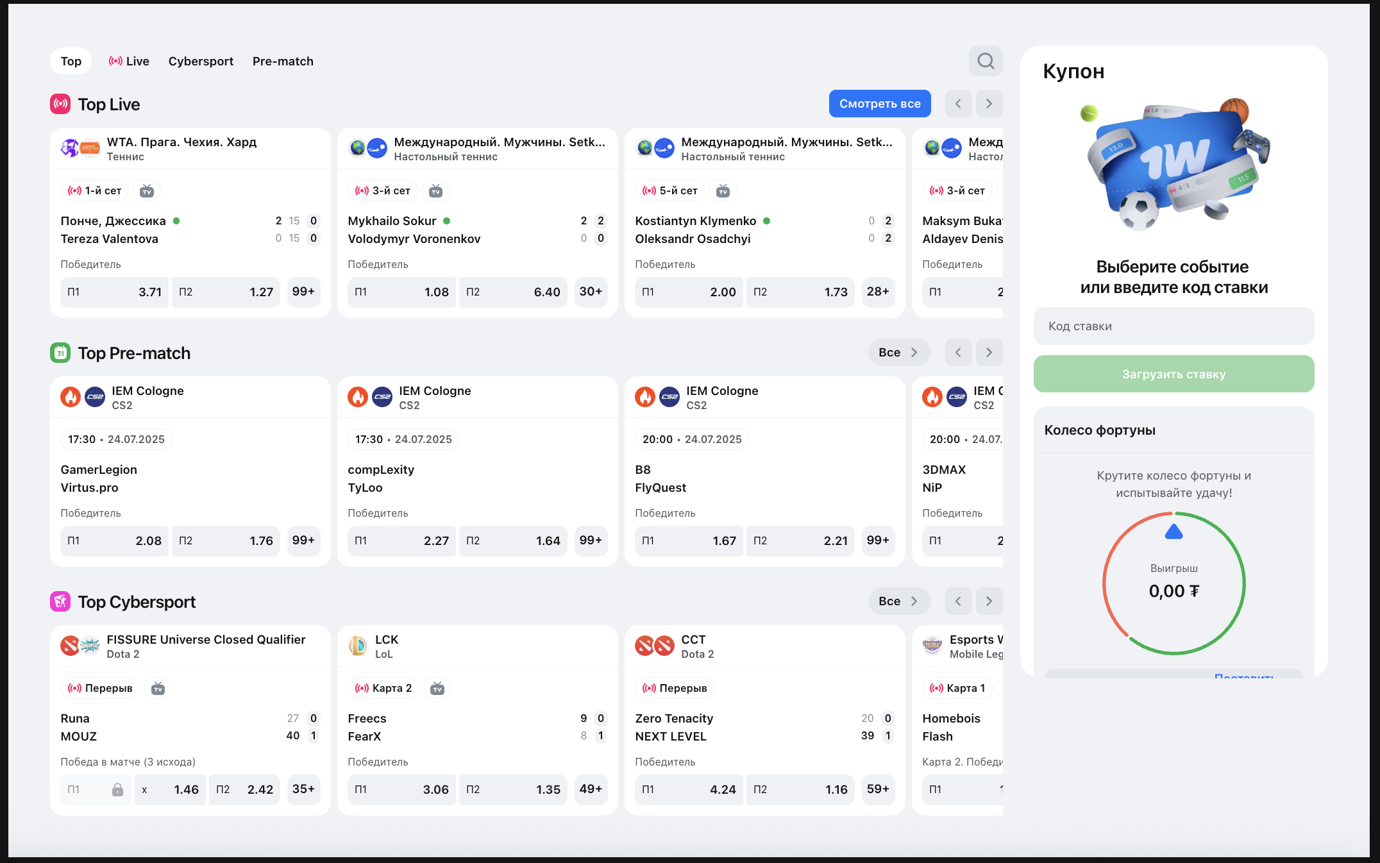Click the Код ставки input field
The image size is (1380, 863).
click(x=1174, y=326)
